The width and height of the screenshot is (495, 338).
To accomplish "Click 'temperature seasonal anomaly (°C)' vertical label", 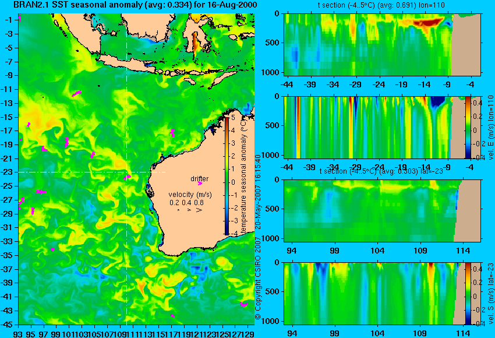I will 243,176.
